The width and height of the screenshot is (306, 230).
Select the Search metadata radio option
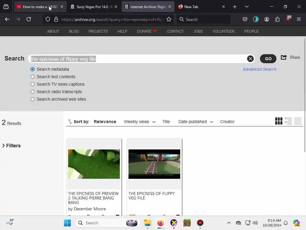(33, 69)
